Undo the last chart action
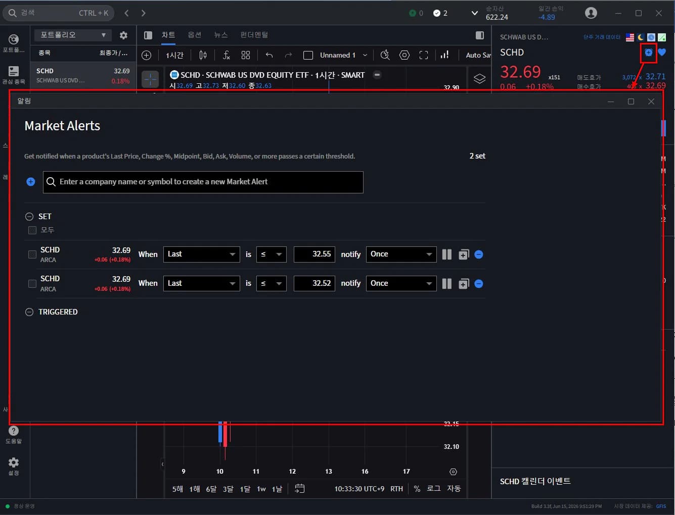This screenshot has width=675, height=515. coord(269,55)
